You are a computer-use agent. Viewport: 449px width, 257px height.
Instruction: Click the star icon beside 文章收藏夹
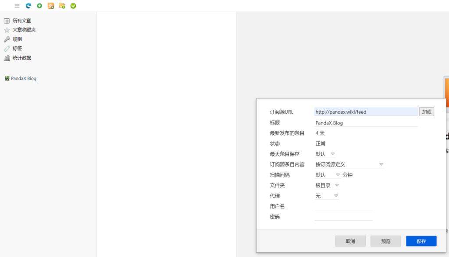click(x=7, y=30)
